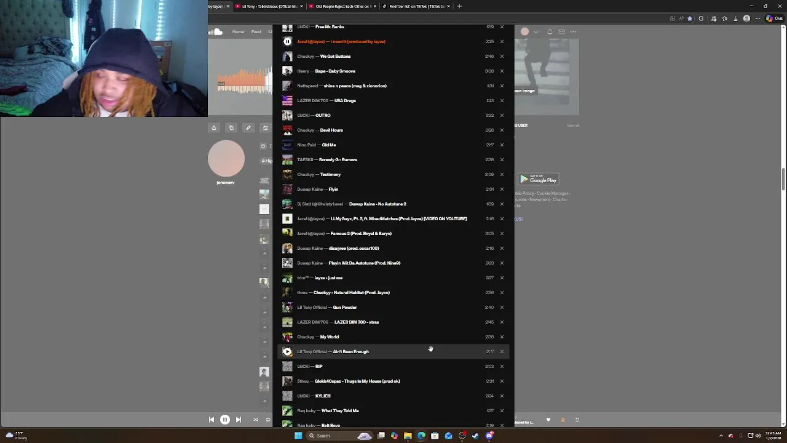Remove 'USA Drugs' from the queue
Image resolution: width=787 pixels, height=443 pixels.
coord(502,100)
